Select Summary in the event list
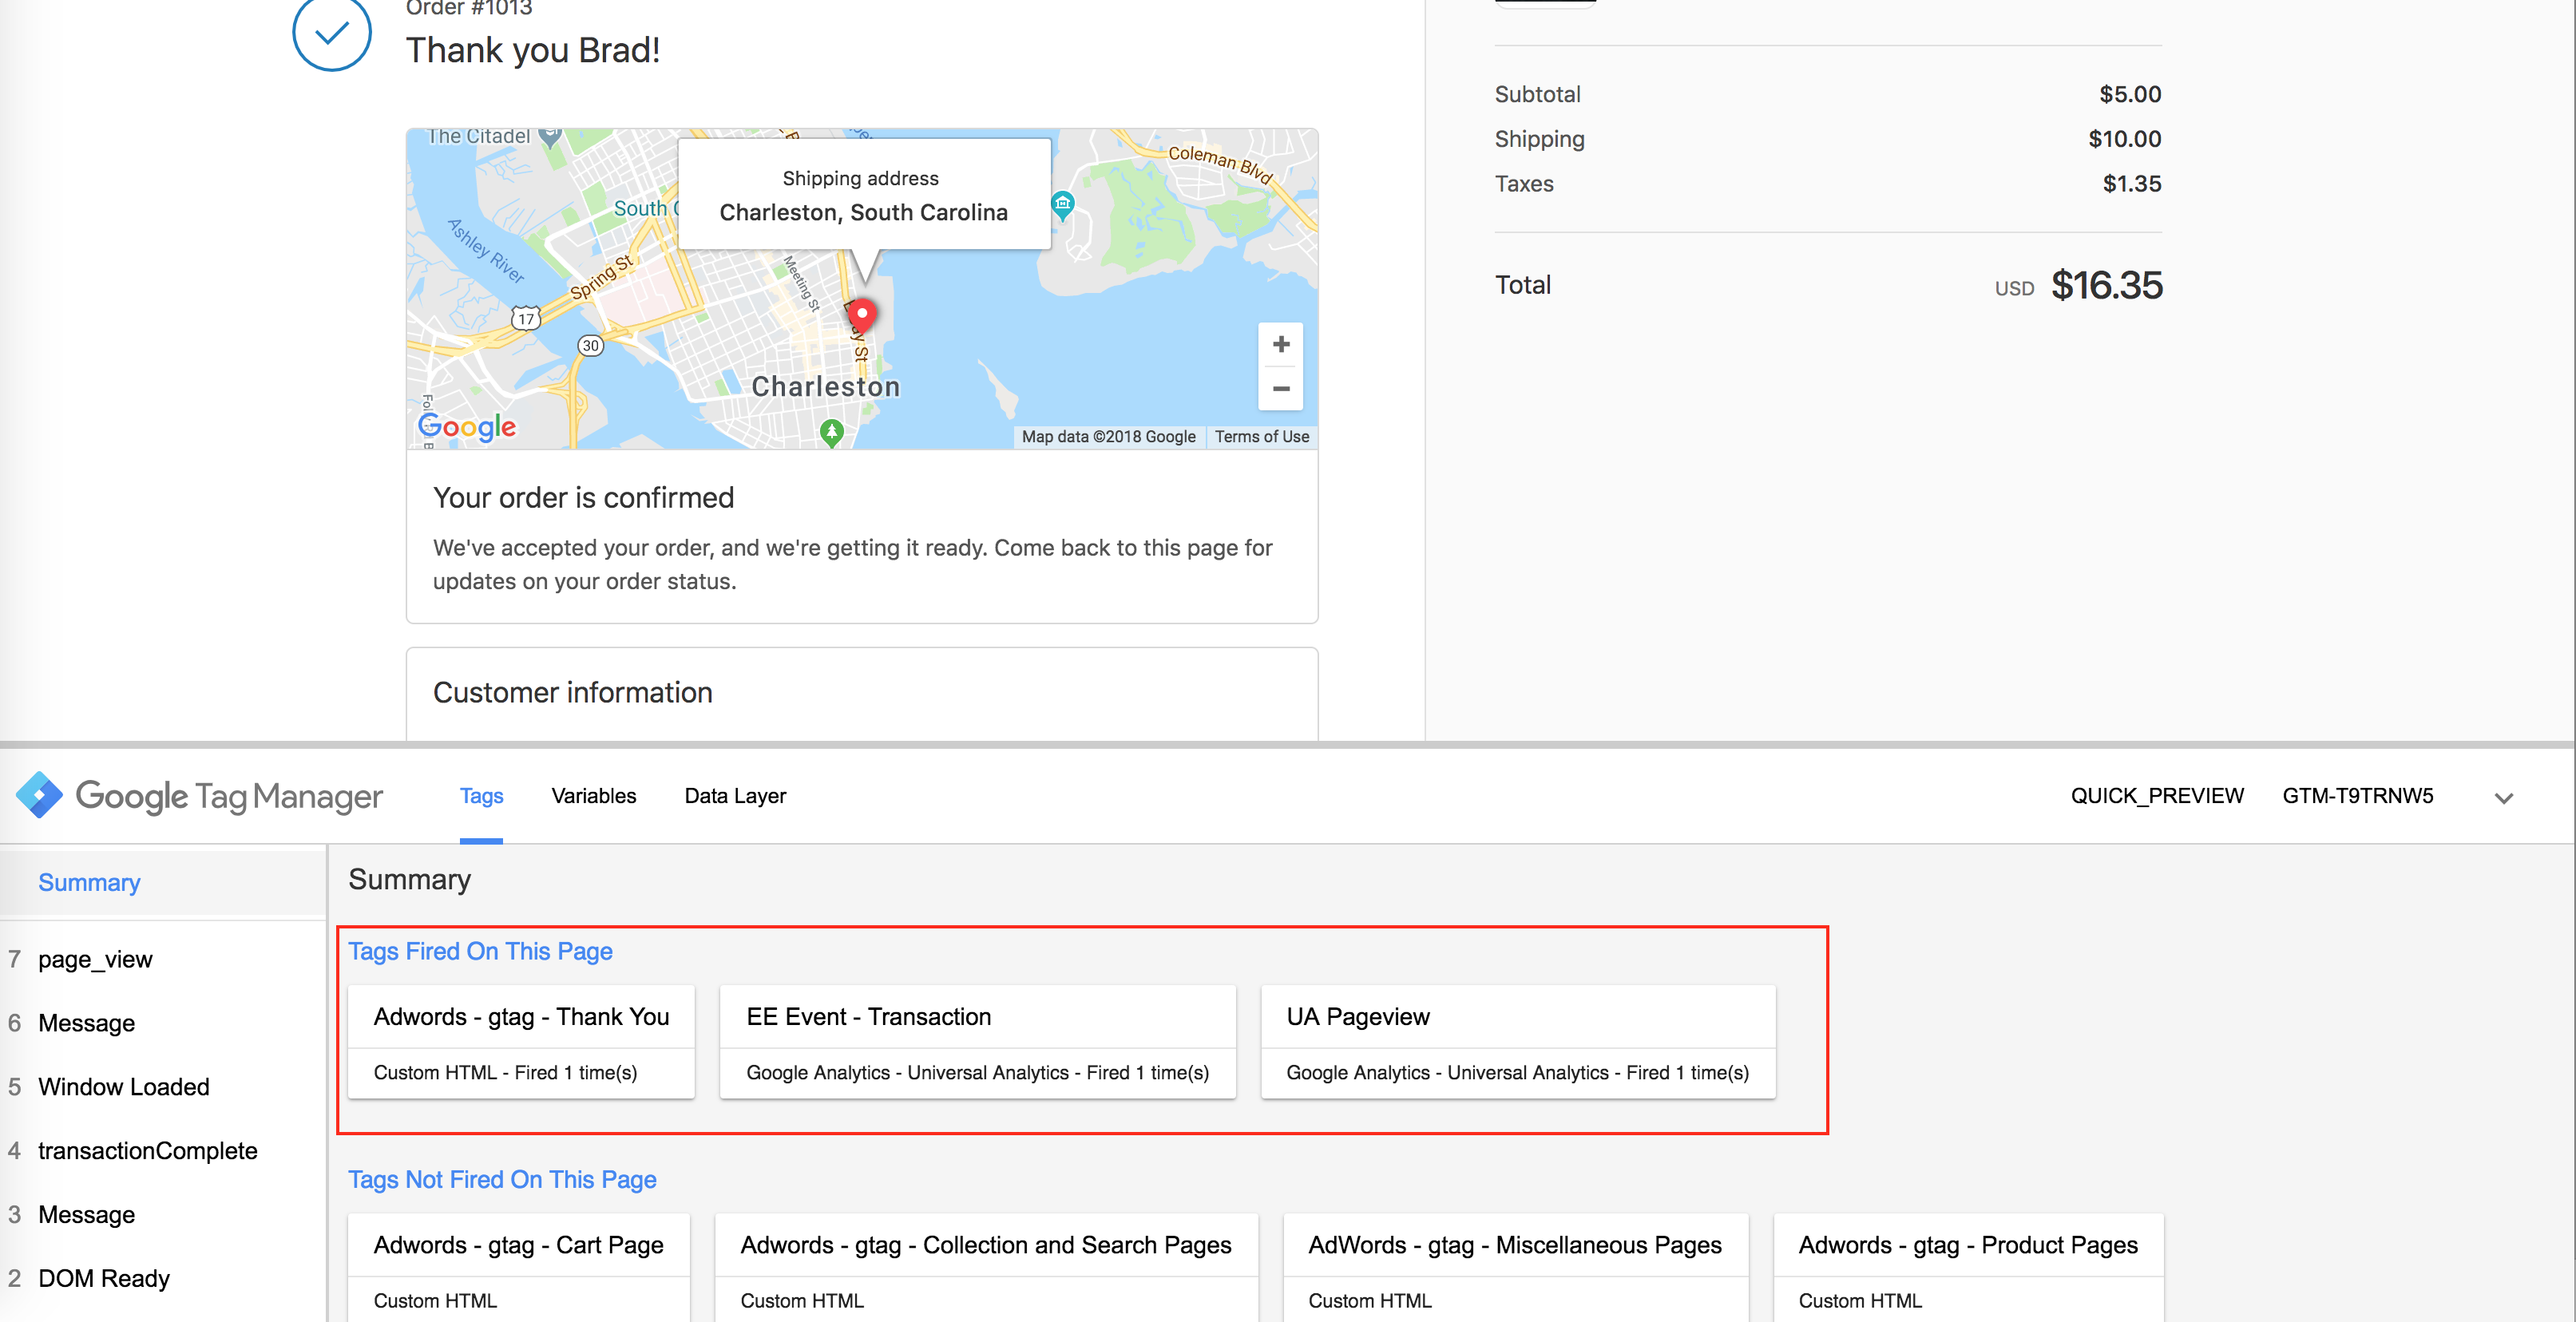 point(164,883)
